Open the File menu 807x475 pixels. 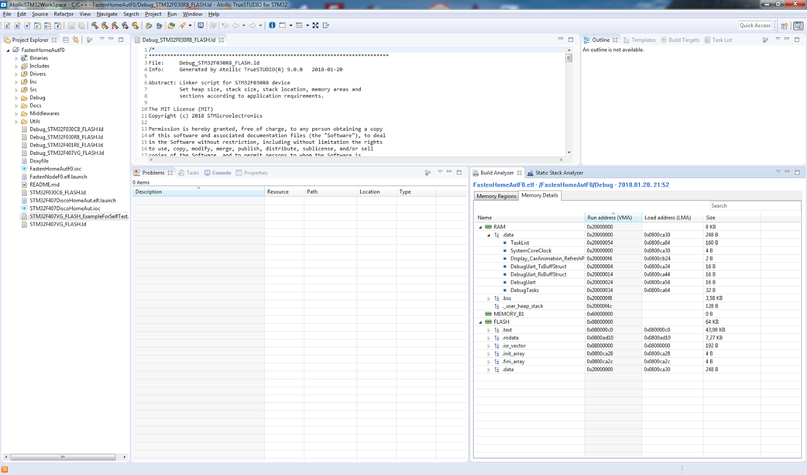pyautogui.click(x=7, y=14)
